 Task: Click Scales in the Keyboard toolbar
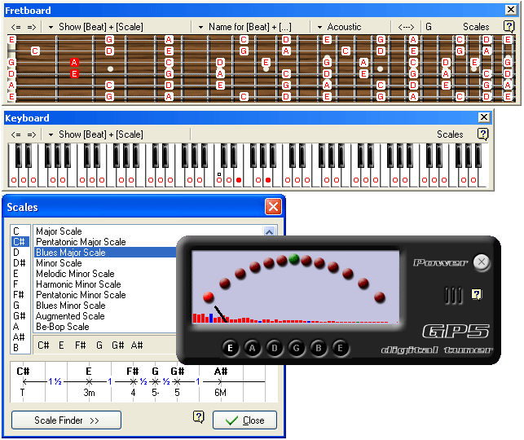click(450, 134)
